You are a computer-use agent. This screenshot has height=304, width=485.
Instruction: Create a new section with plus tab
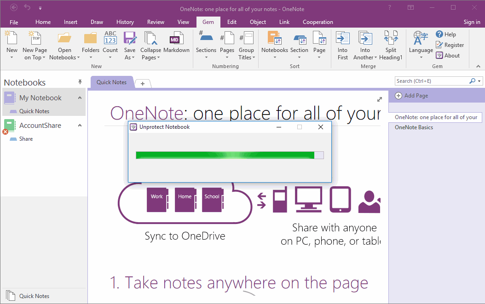(x=143, y=84)
